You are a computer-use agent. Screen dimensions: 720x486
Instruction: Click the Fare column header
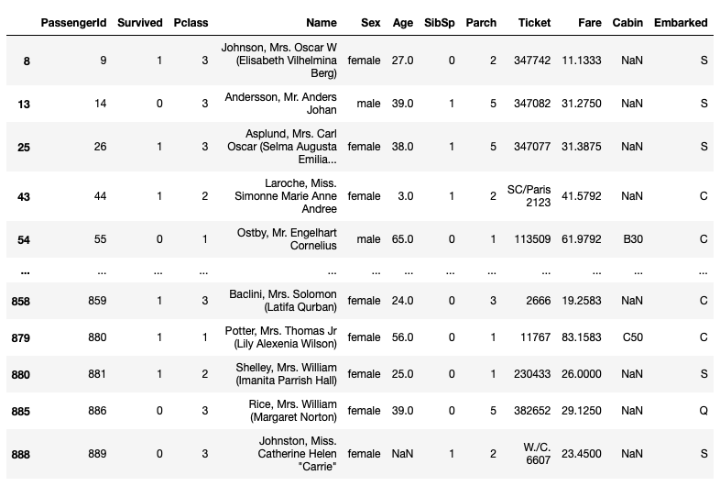[x=590, y=23]
